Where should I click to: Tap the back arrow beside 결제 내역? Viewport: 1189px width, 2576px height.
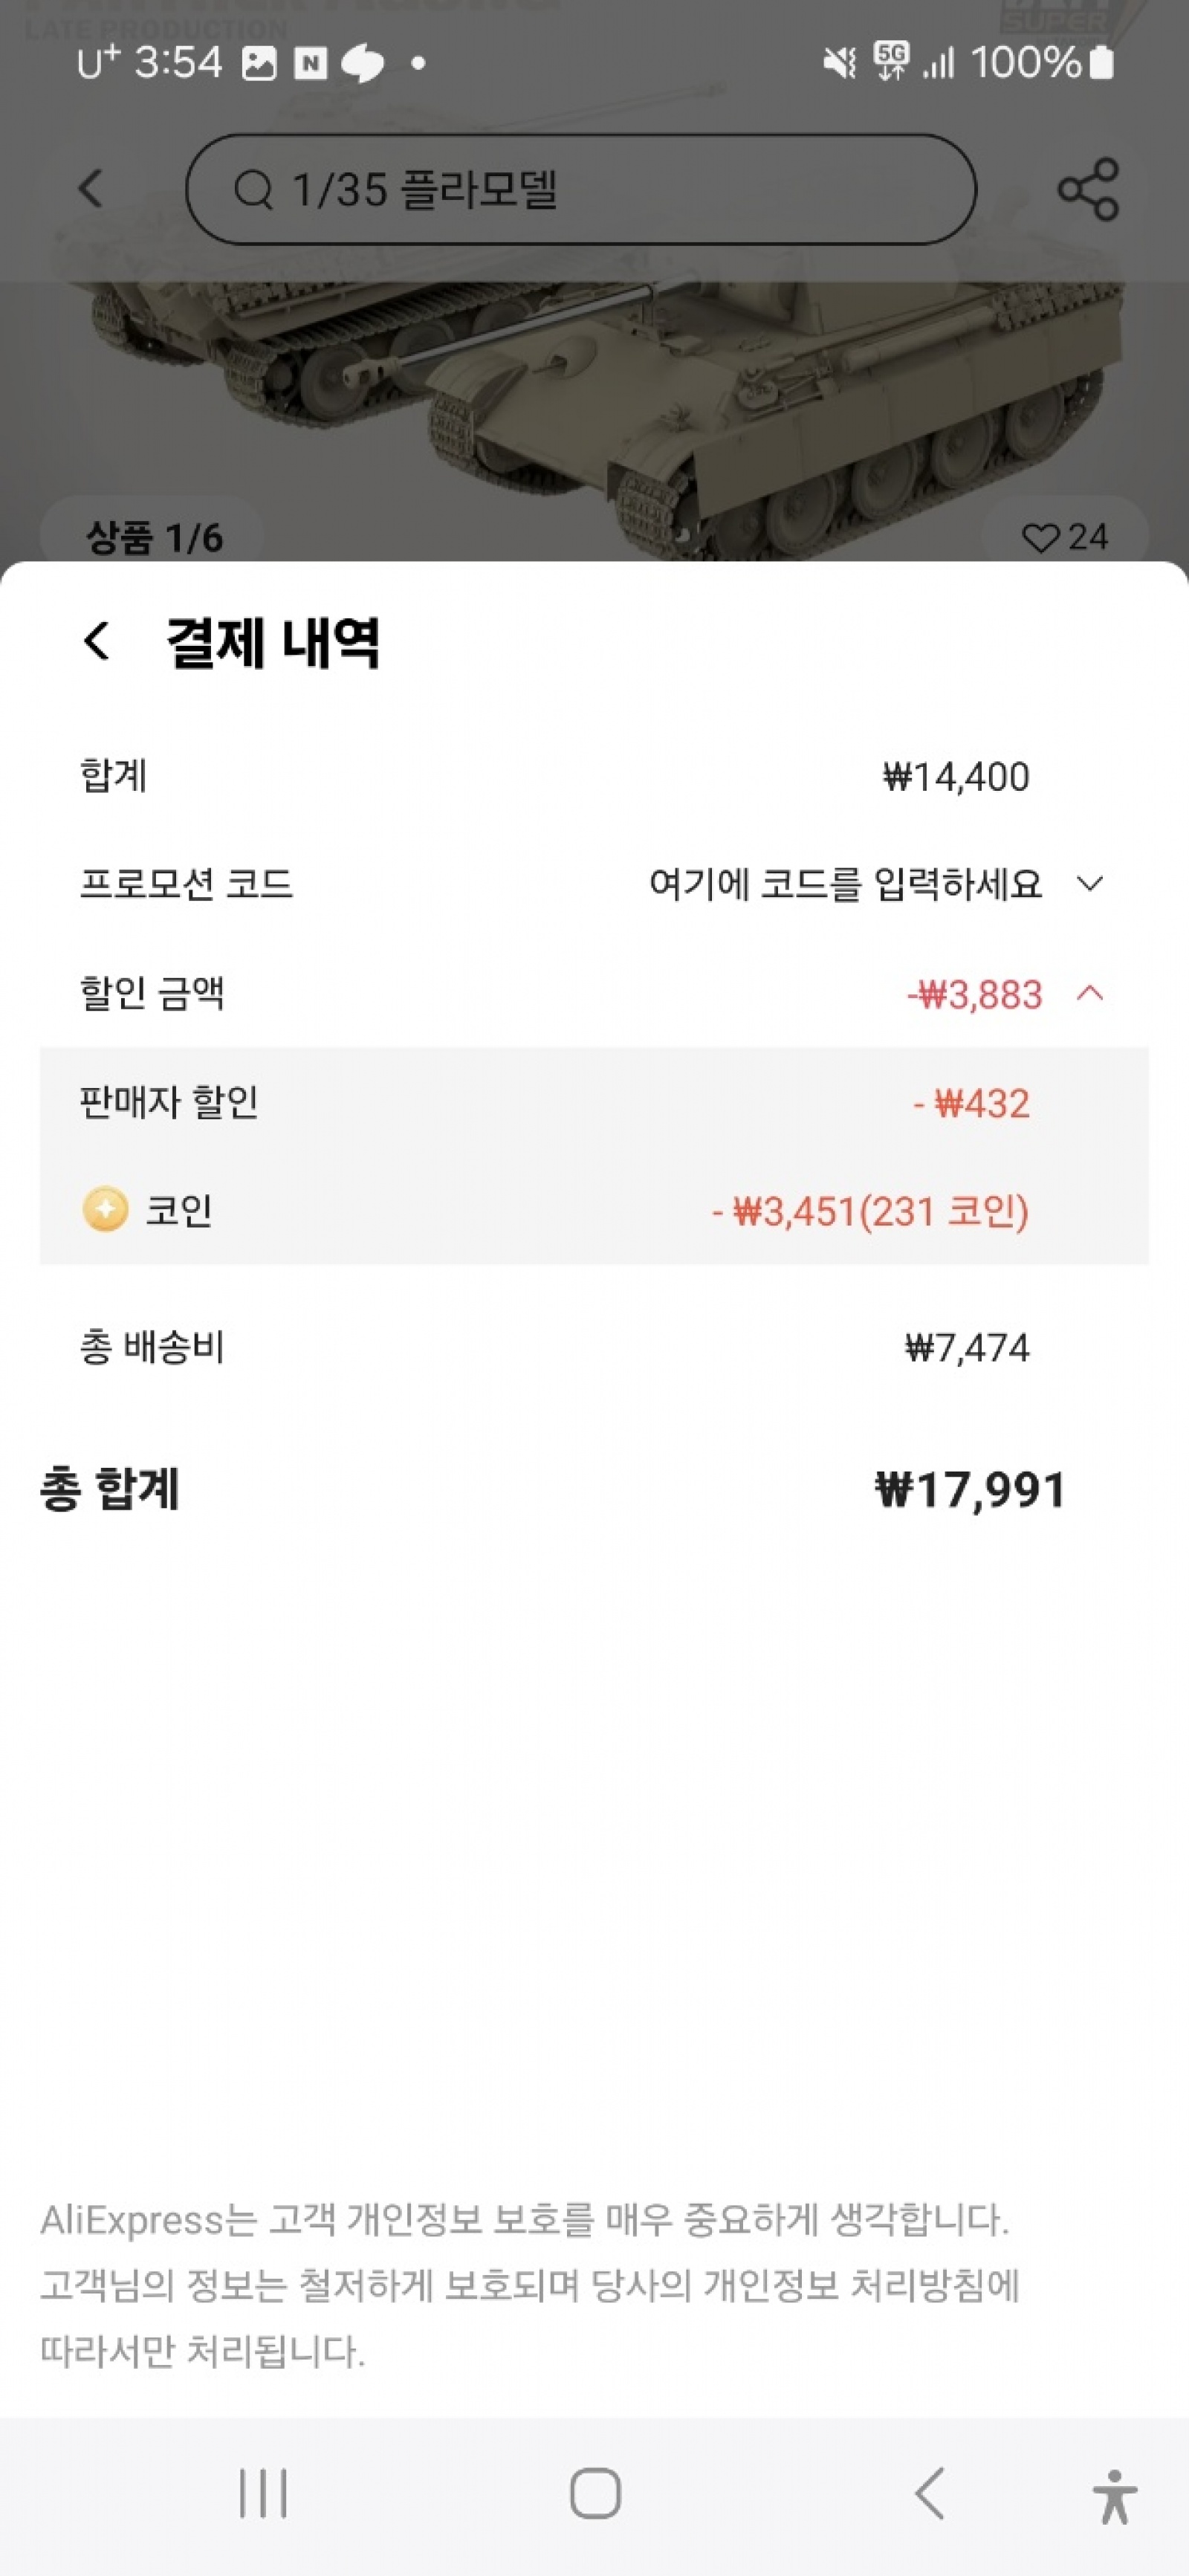[x=96, y=641]
